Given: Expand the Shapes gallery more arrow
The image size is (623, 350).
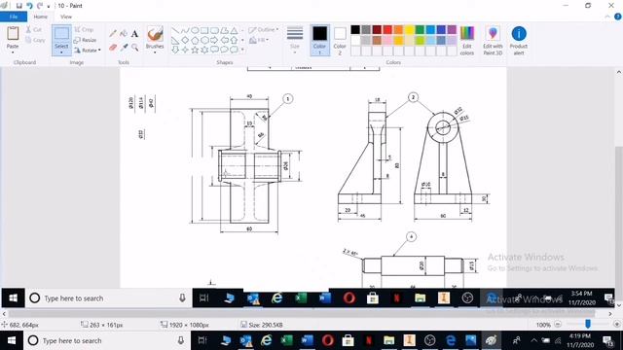Looking at the screenshot, I should [x=242, y=50].
